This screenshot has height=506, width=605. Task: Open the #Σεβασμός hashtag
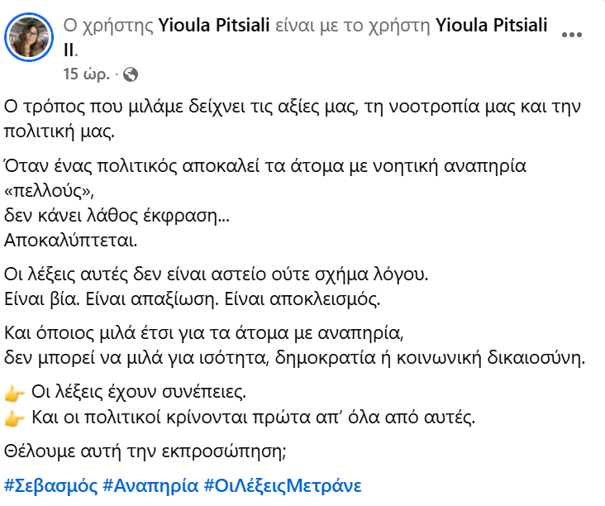tap(50, 485)
